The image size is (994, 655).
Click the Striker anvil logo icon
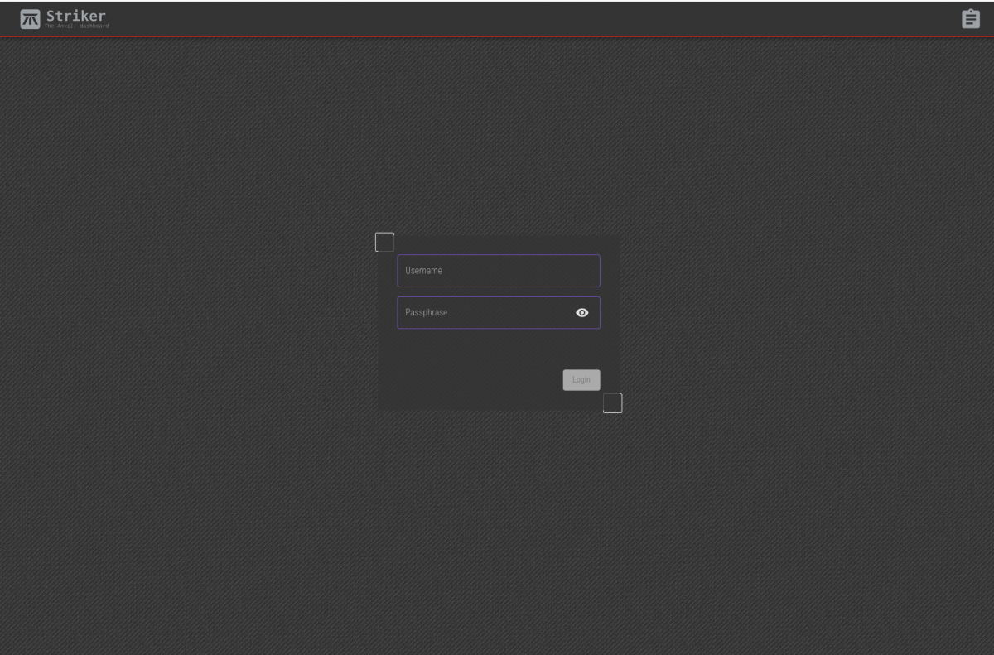(30, 19)
